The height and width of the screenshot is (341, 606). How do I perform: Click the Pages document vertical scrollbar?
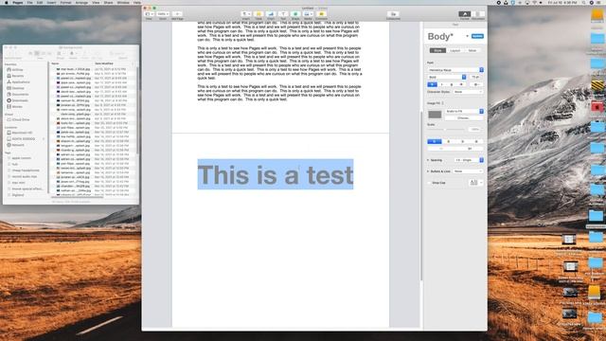[x=420, y=196]
